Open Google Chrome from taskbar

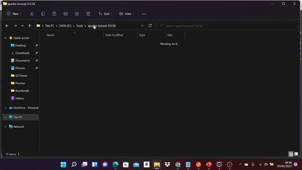[178, 164]
